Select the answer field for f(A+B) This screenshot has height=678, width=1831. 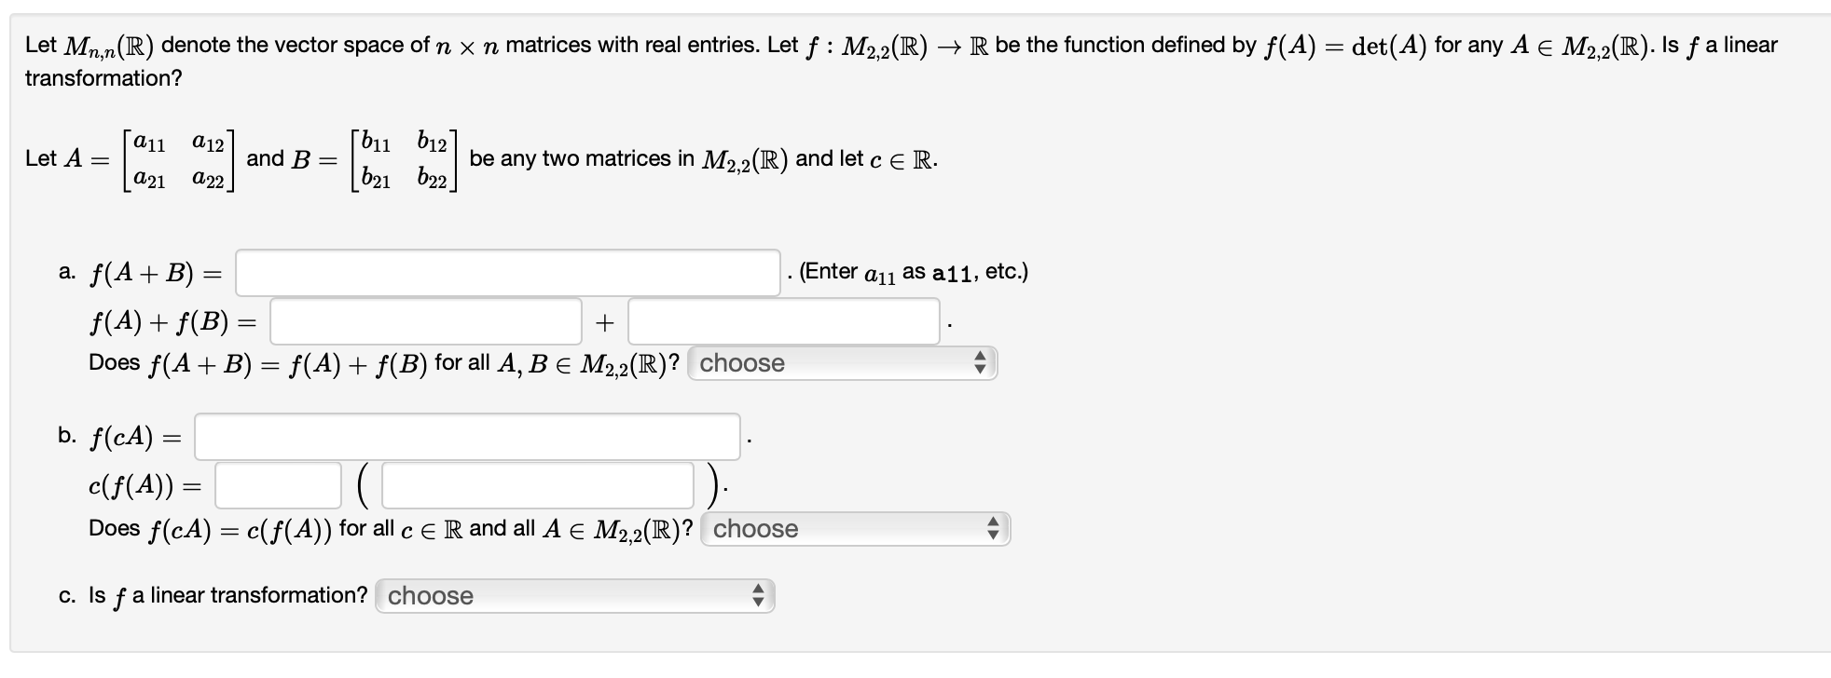click(x=508, y=272)
